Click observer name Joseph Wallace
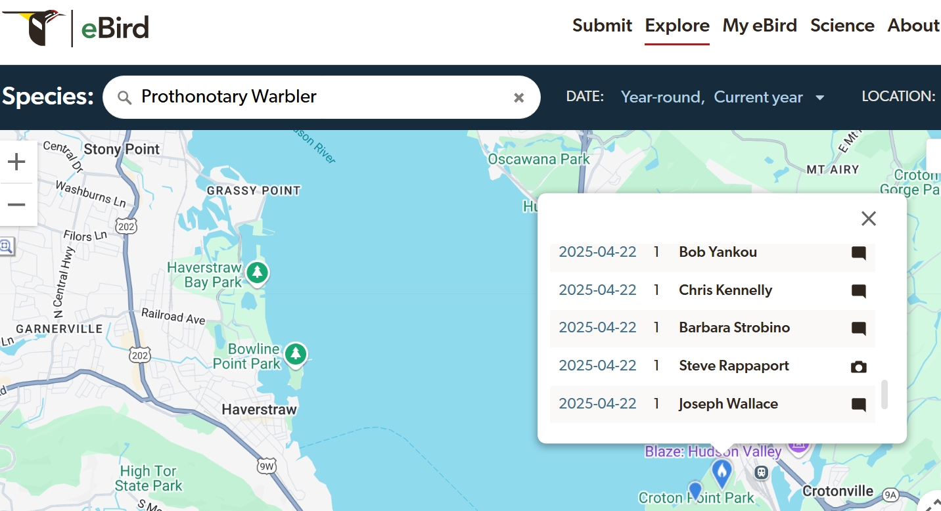 coord(728,404)
